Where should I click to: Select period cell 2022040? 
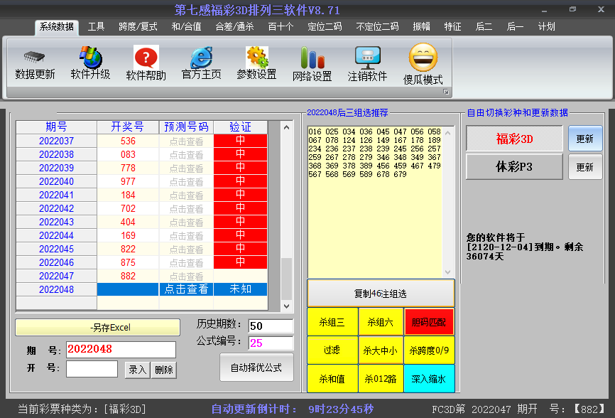pos(57,181)
